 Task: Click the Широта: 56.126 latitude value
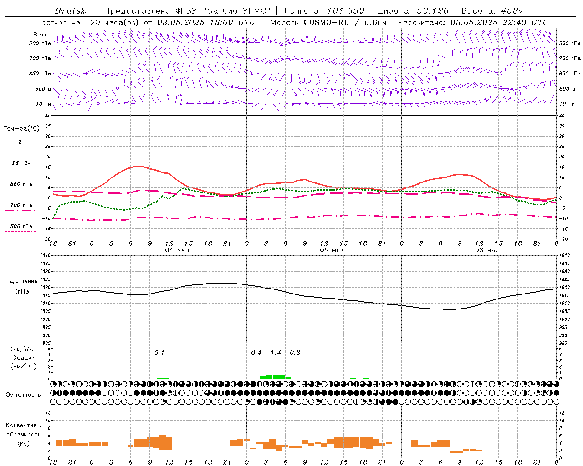coord(413,11)
